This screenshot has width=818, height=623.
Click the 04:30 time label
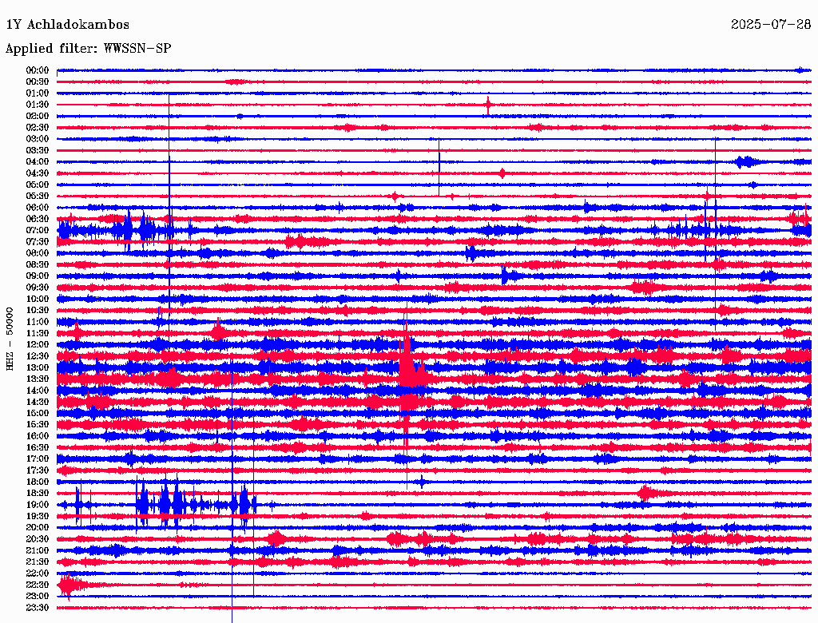38,173
